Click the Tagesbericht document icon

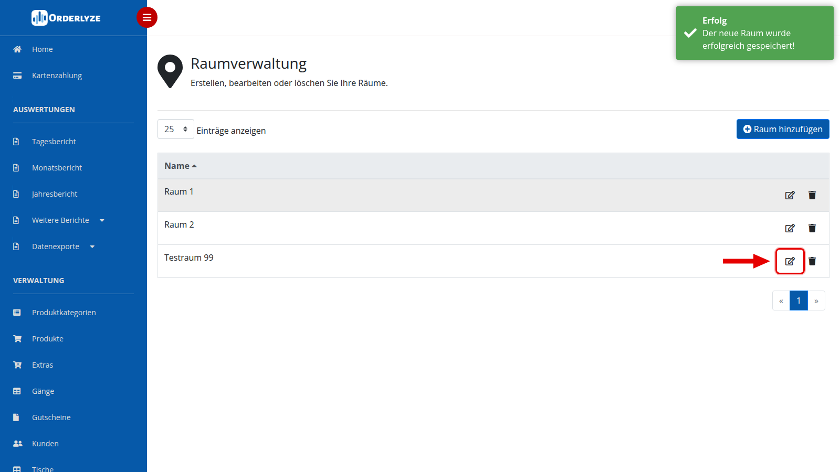pyautogui.click(x=16, y=142)
